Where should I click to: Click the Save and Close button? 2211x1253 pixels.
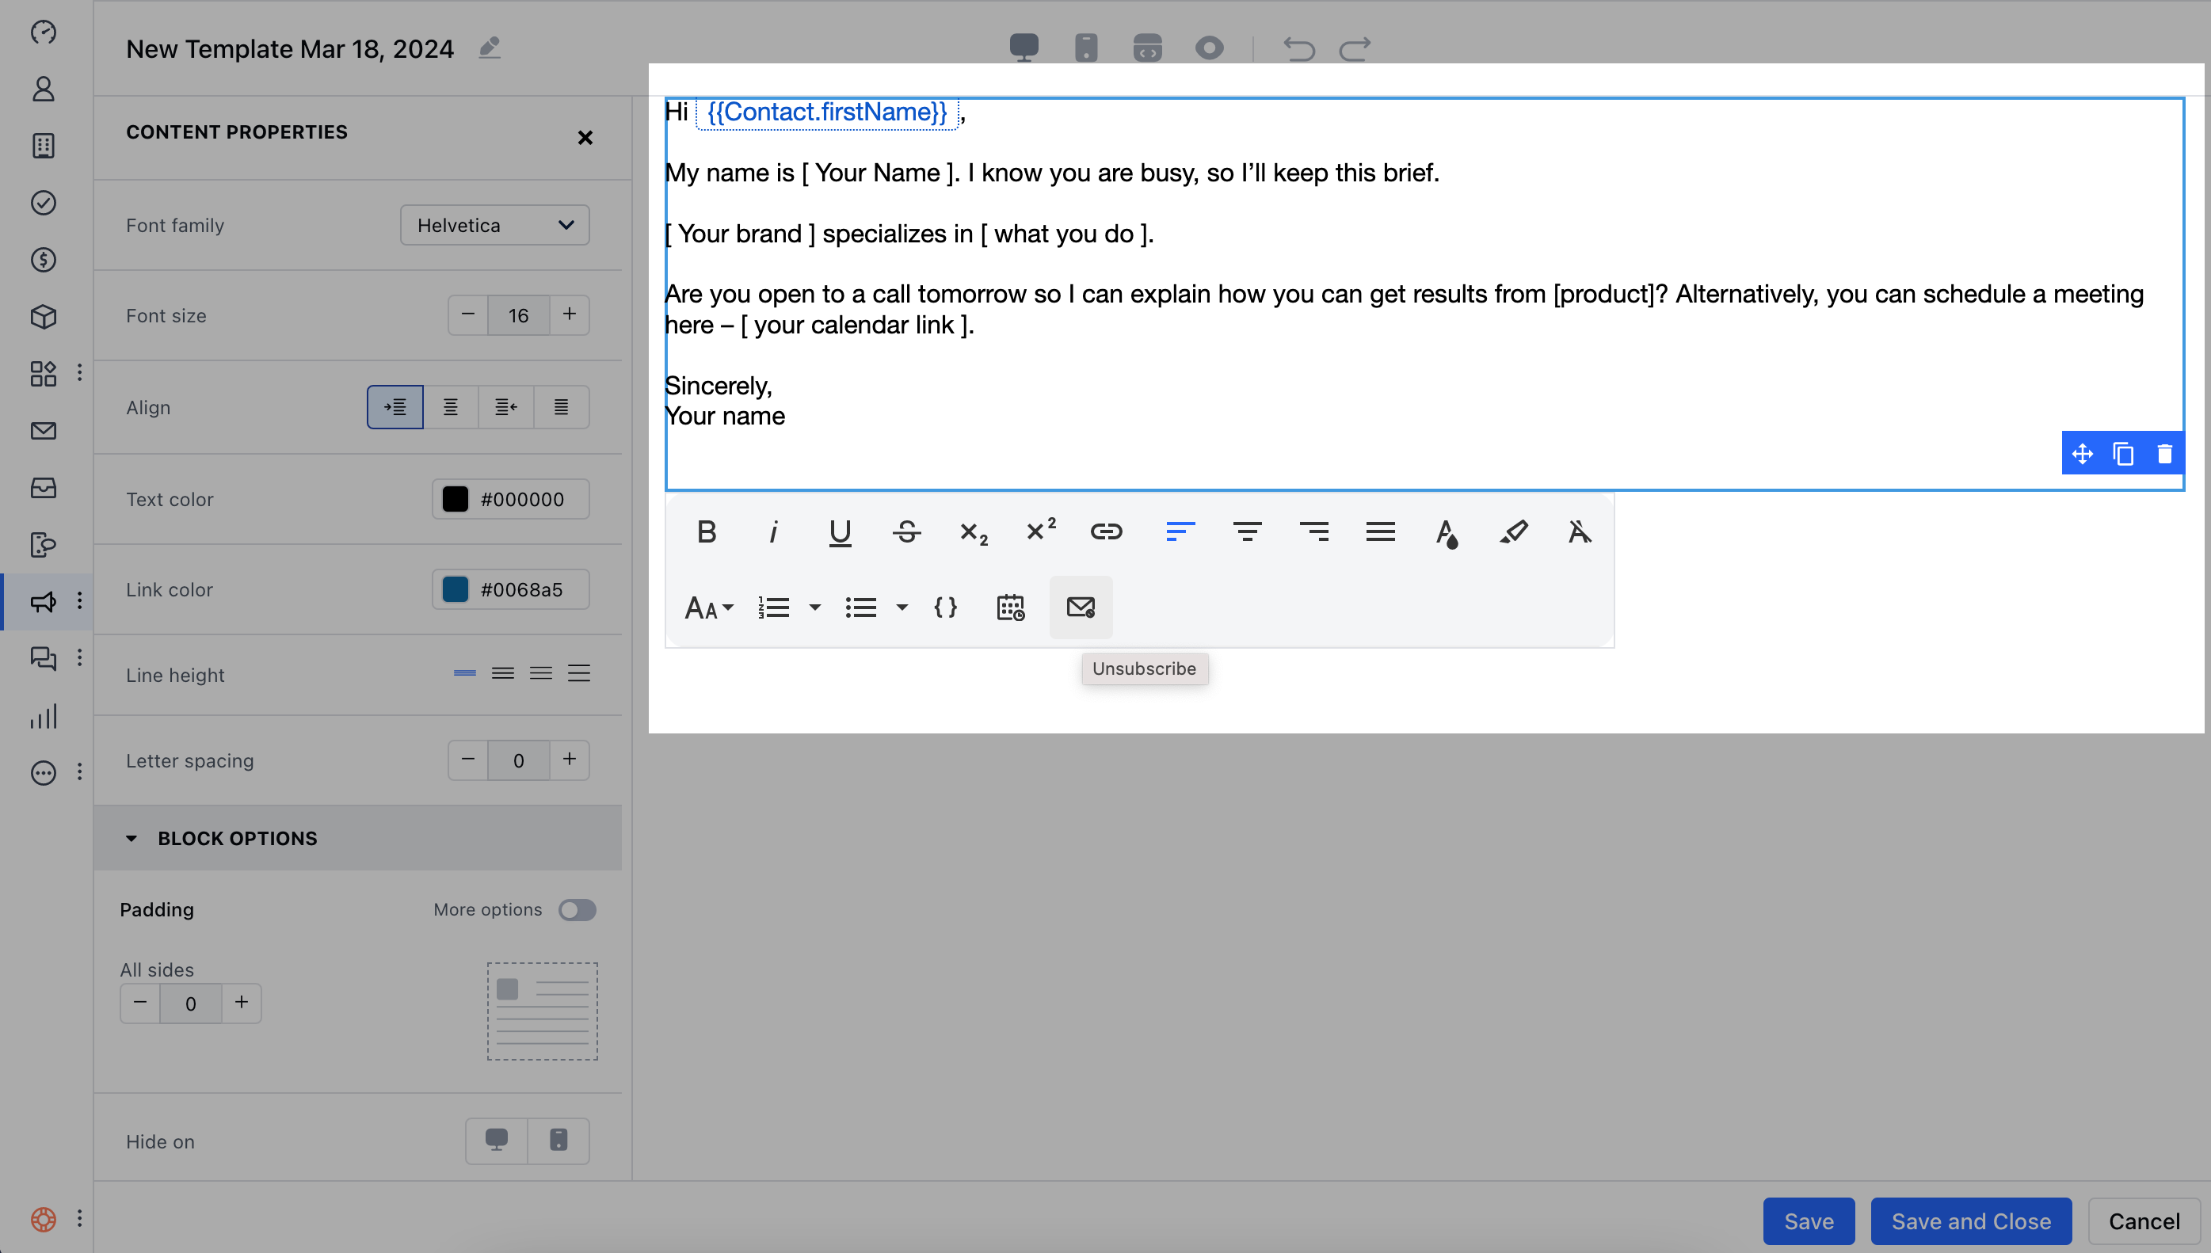click(1971, 1221)
